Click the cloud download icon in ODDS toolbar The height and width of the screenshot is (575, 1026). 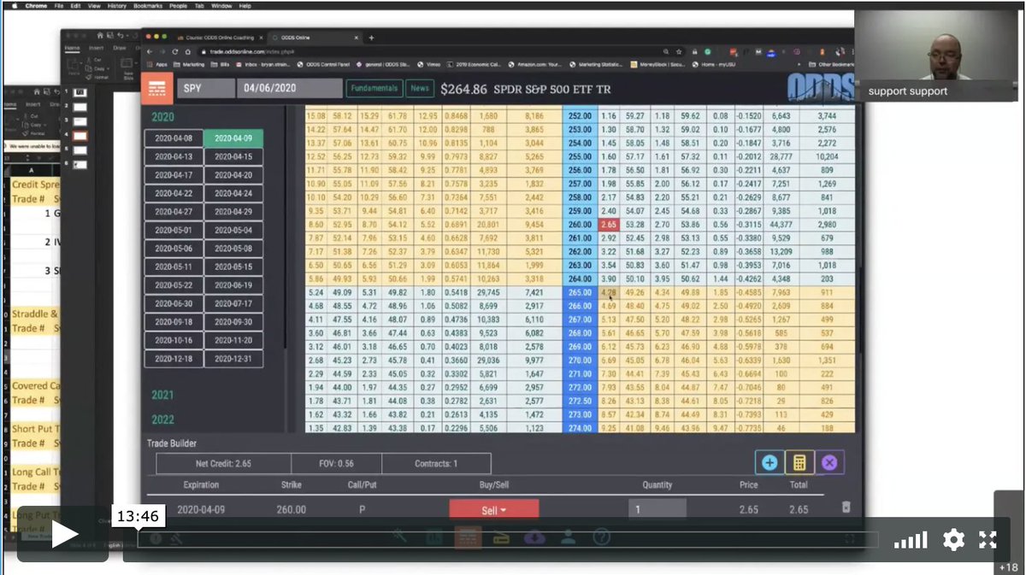[x=535, y=537]
